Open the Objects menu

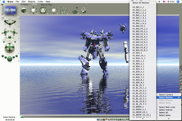click(x=32, y=2)
